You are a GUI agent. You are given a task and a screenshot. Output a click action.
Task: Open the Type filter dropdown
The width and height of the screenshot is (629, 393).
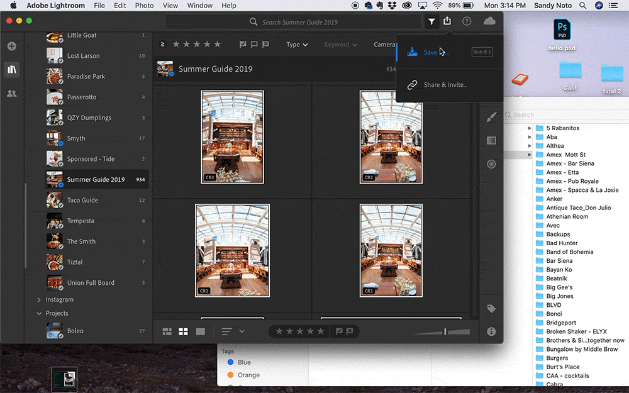297,45
